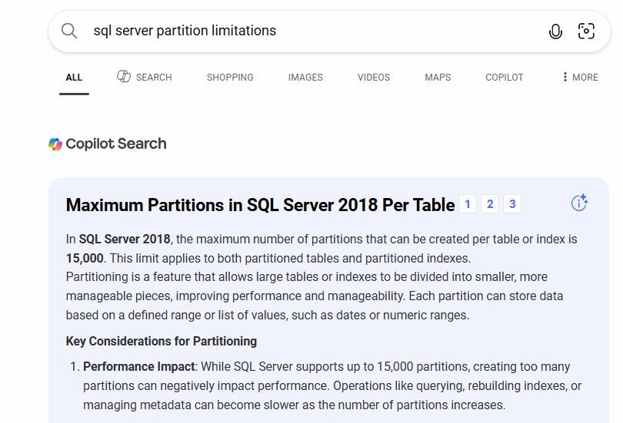
Task: Open the Videos tab
Action: coord(374,78)
